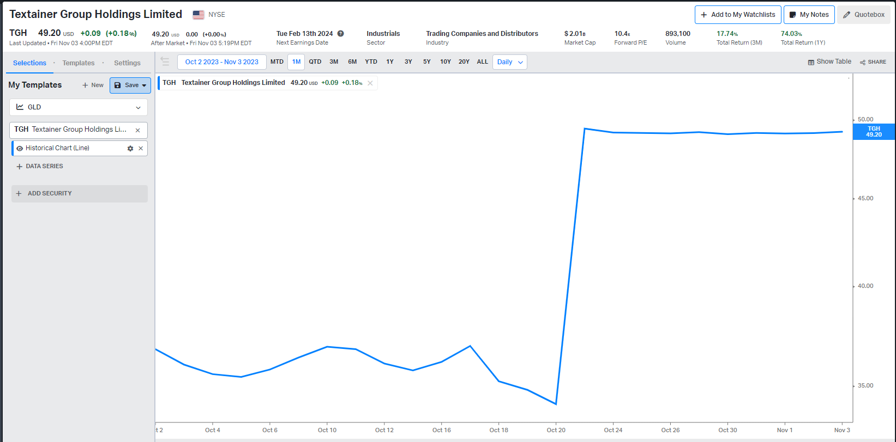Open My Notes

pyautogui.click(x=809, y=15)
